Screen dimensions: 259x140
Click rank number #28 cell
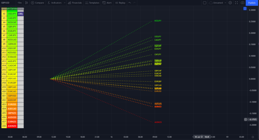tap(4, 126)
